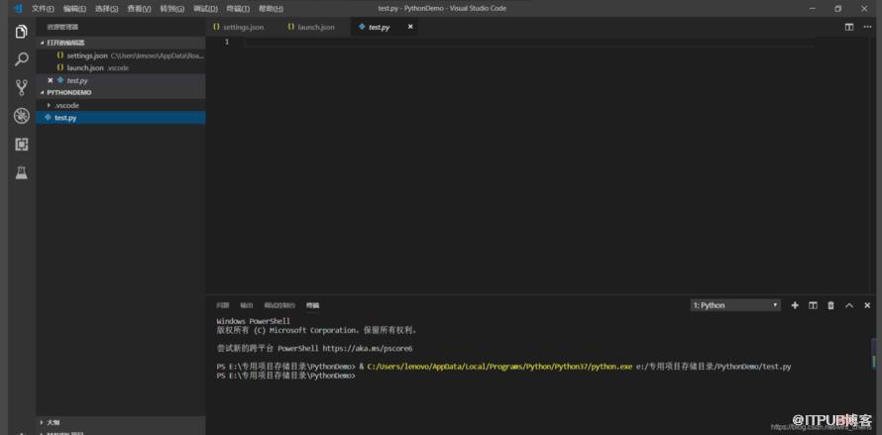Expand the .vscode folder
The height and width of the screenshot is (435, 882).
(x=121, y=105)
